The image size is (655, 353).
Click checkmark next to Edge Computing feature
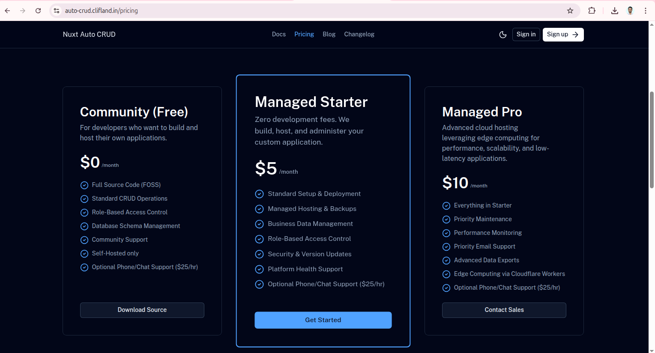click(446, 274)
